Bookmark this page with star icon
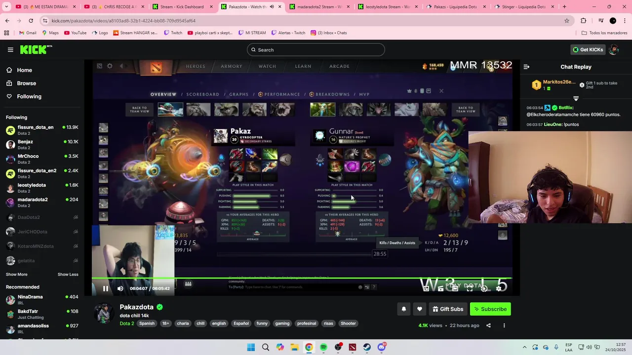Image resolution: width=632 pixels, height=355 pixels. click(x=567, y=21)
